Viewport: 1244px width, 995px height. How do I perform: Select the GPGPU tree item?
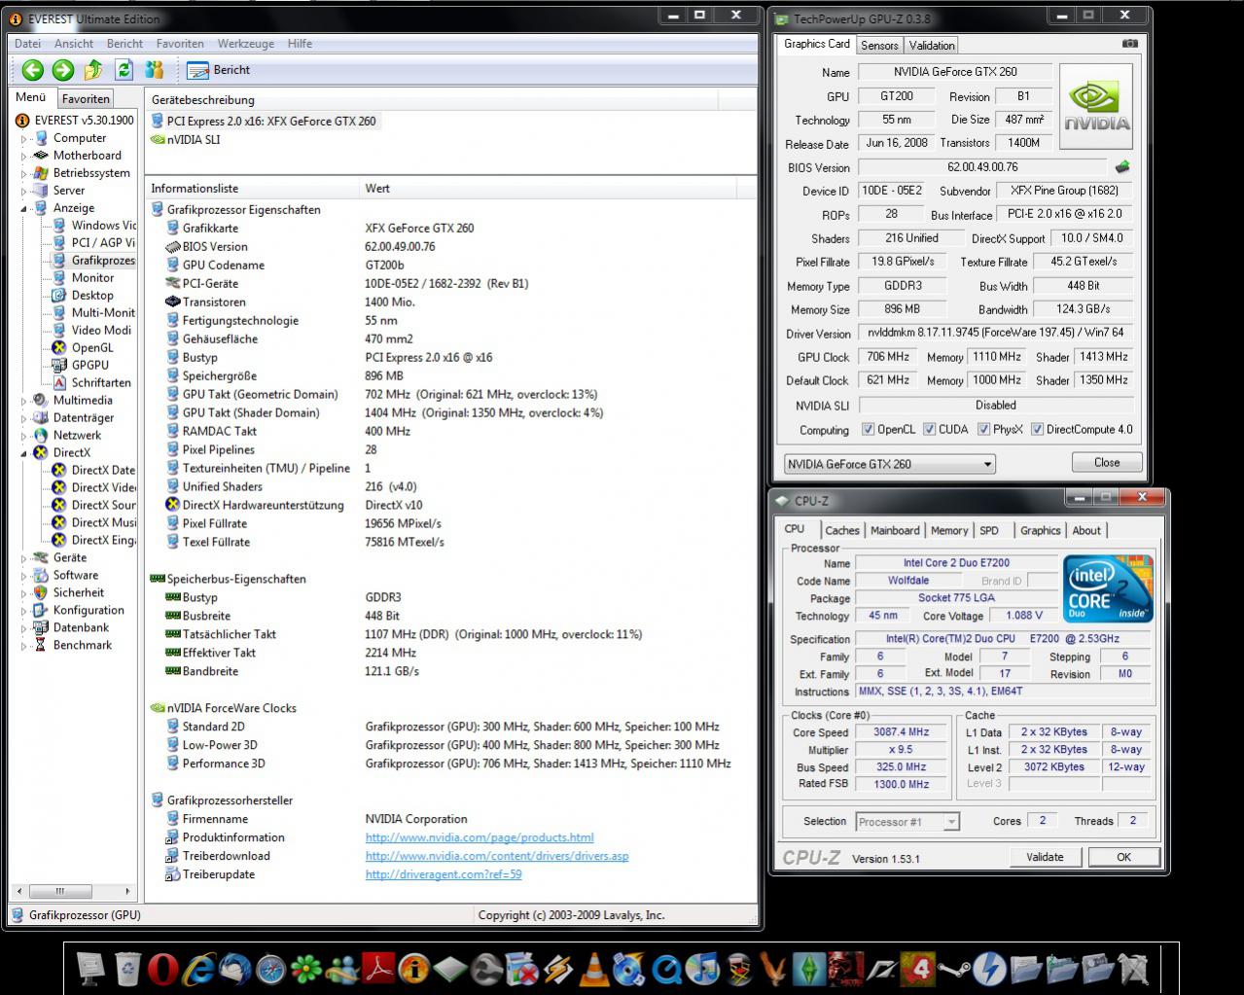pos(90,366)
